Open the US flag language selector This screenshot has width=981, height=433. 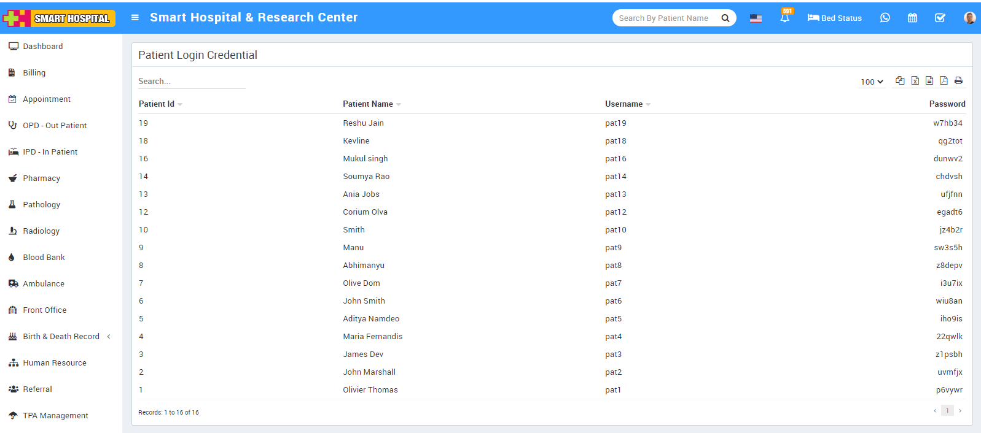tap(756, 18)
